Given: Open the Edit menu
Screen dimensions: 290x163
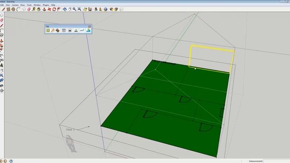Looking at the screenshot, I should tap(2, 5).
